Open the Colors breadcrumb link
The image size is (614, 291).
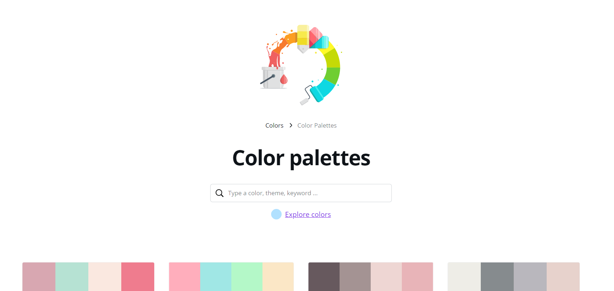pyautogui.click(x=274, y=125)
